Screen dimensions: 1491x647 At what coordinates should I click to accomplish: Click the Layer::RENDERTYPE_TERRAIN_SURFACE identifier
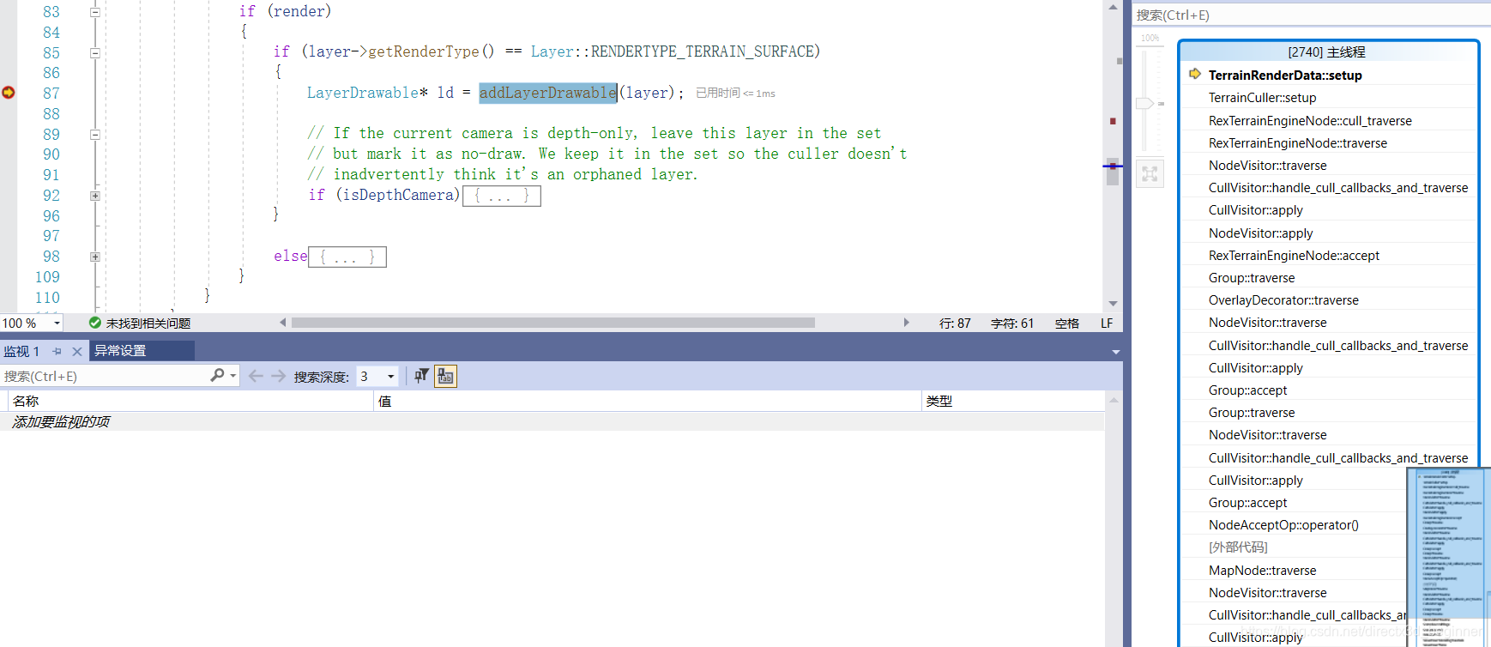click(x=672, y=51)
